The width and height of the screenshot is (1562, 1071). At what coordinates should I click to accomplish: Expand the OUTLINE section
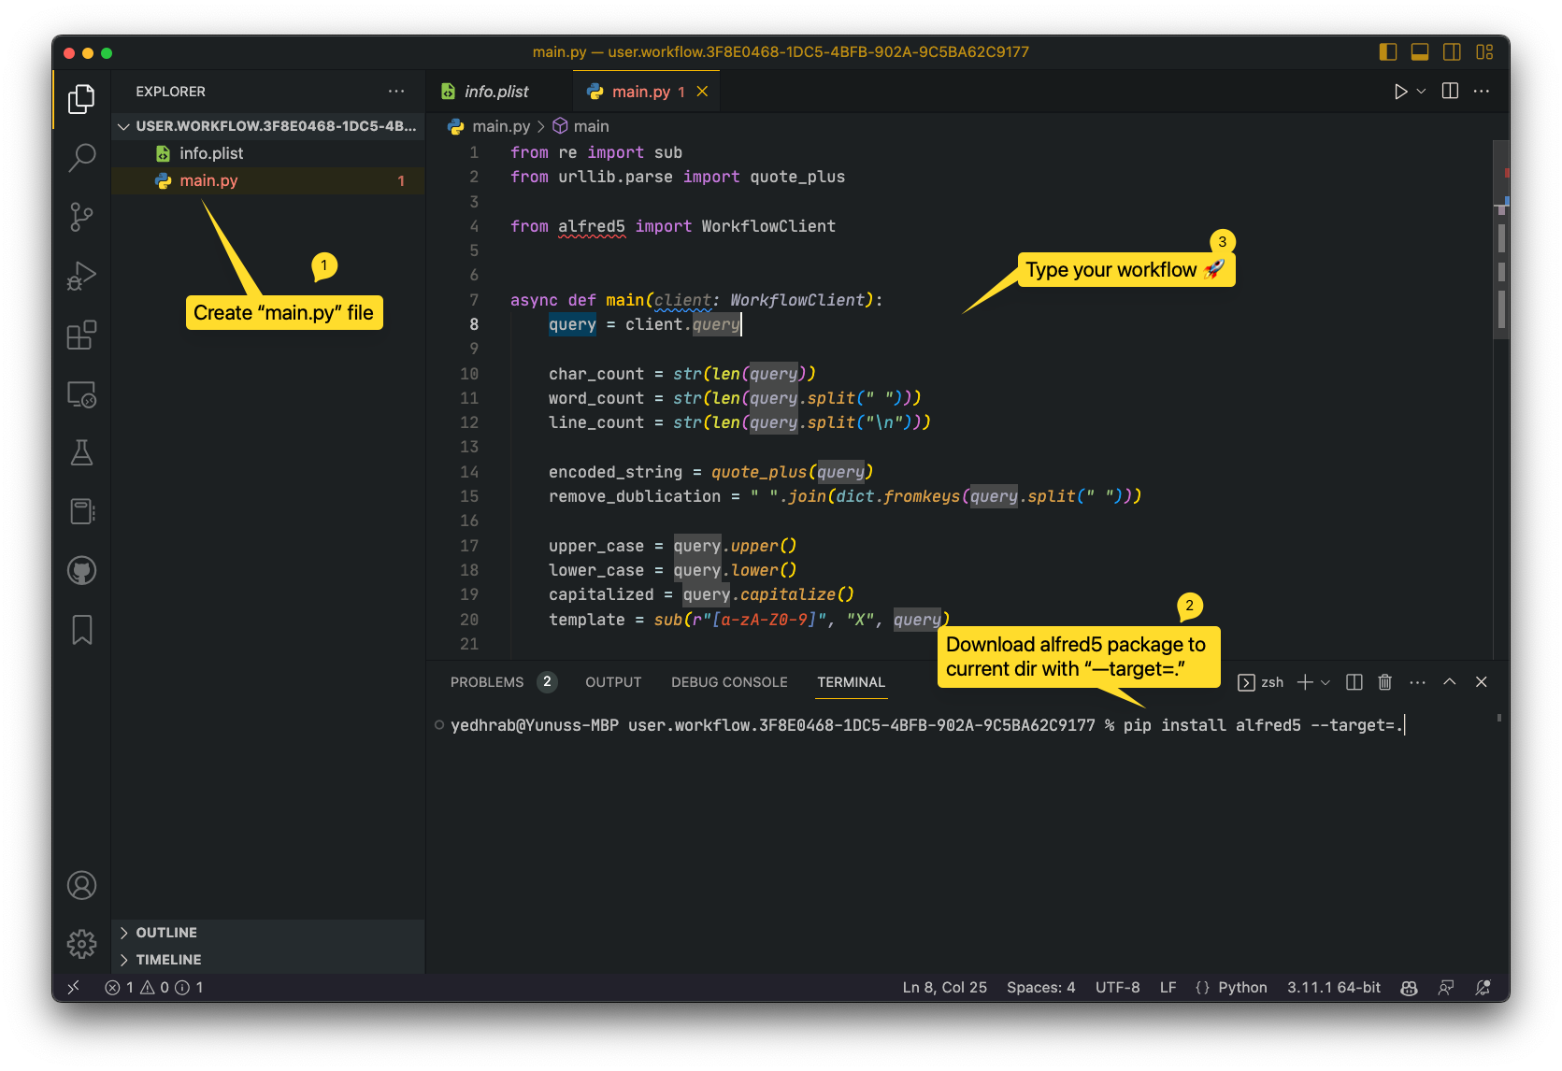166,933
